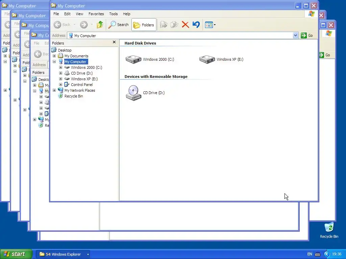Expand Windows XP (E:) tree node
The image size is (346, 259).
tap(61, 79)
